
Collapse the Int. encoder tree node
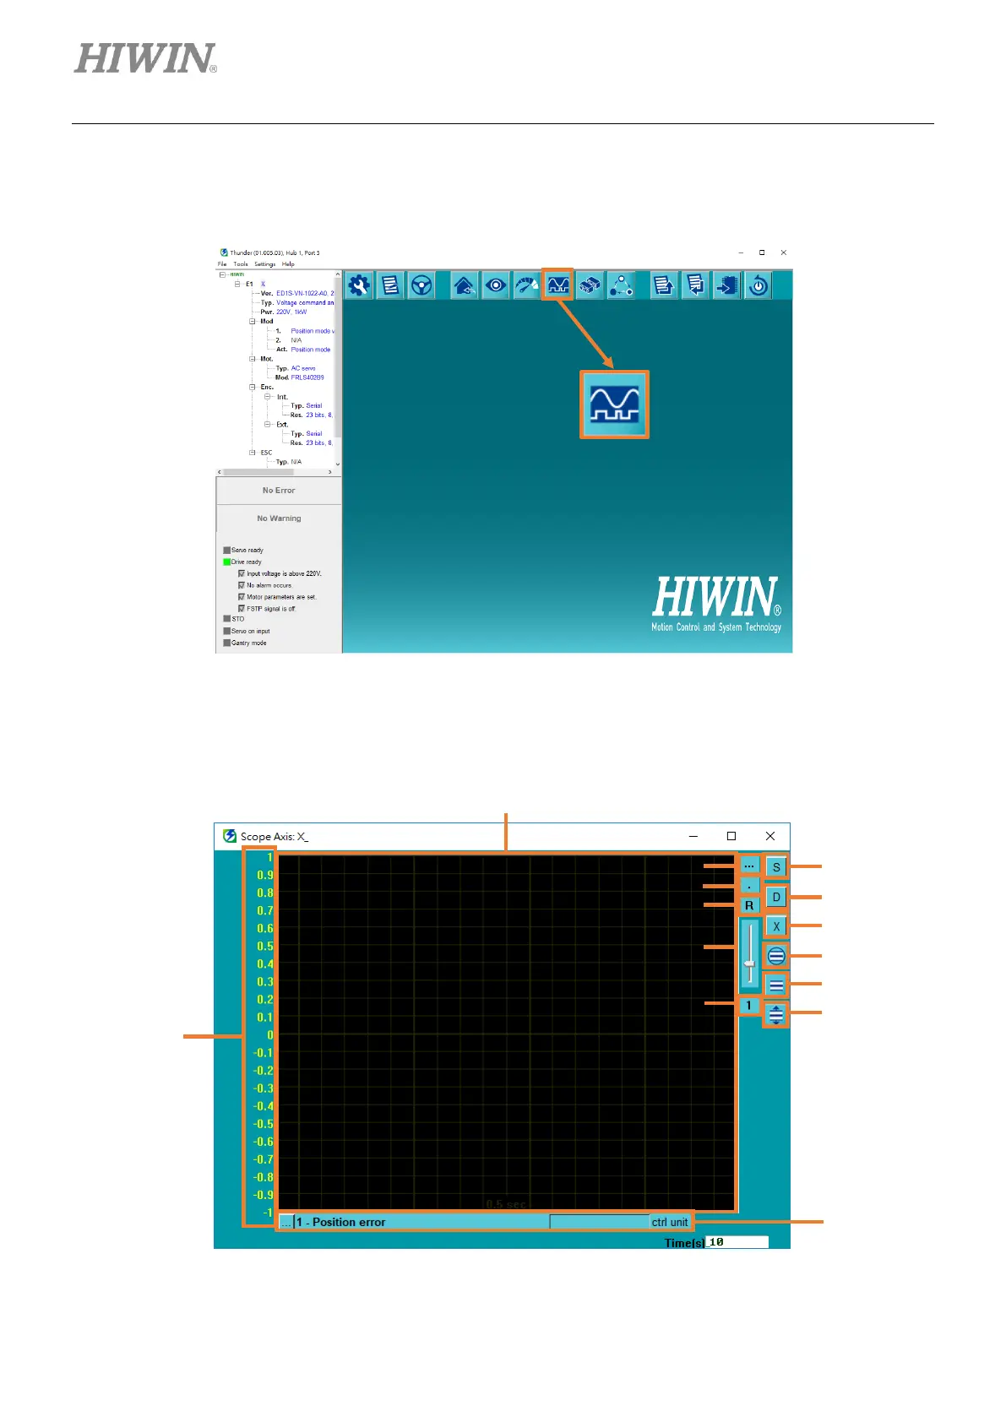point(268,396)
